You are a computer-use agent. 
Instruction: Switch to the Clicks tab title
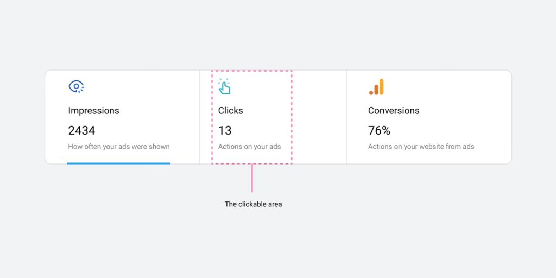click(x=231, y=111)
